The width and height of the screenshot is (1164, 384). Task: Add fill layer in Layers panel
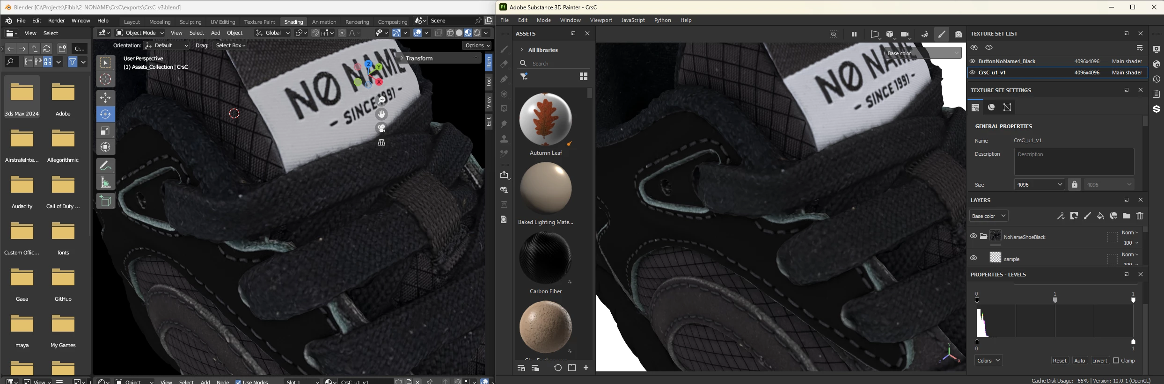coord(1100,216)
